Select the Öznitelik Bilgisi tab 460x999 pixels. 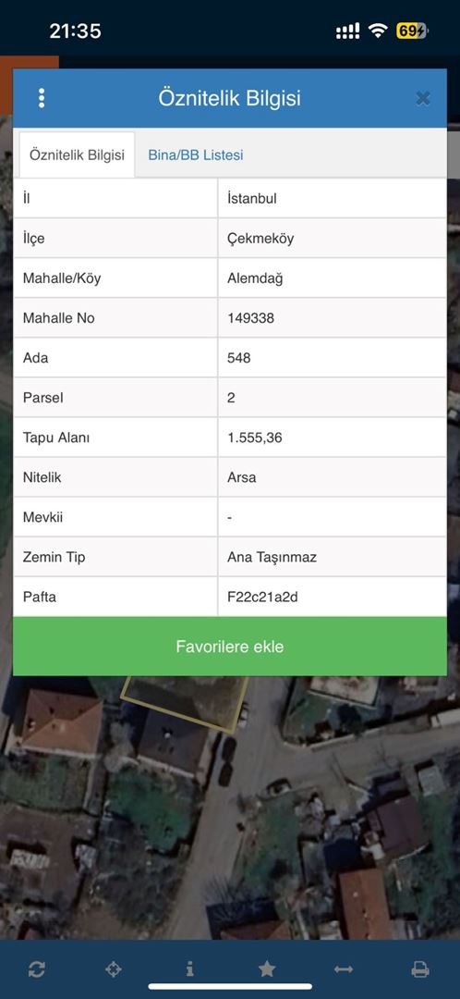pos(77,154)
